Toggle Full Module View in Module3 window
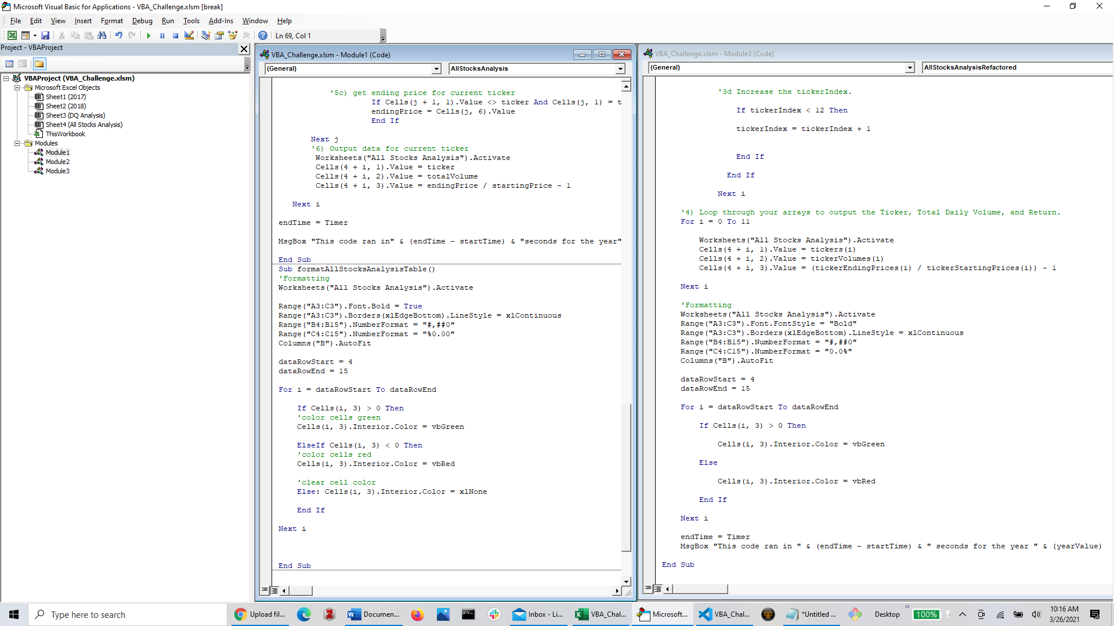The image size is (1114, 626). pos(658,589)
